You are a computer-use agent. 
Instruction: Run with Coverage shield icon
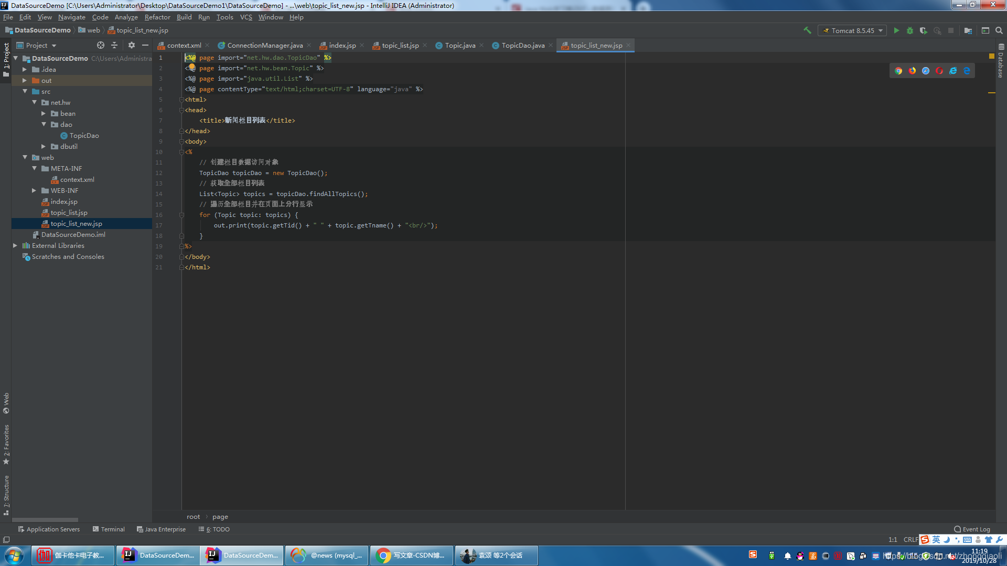click(x=924, y=30)
